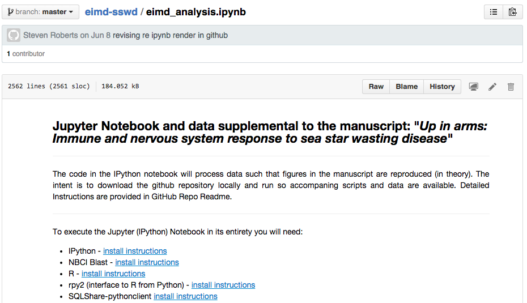Open R install instructions link
Image resolution: width=527 pixels, height=303 pixels.
click(x=113, y=274)
